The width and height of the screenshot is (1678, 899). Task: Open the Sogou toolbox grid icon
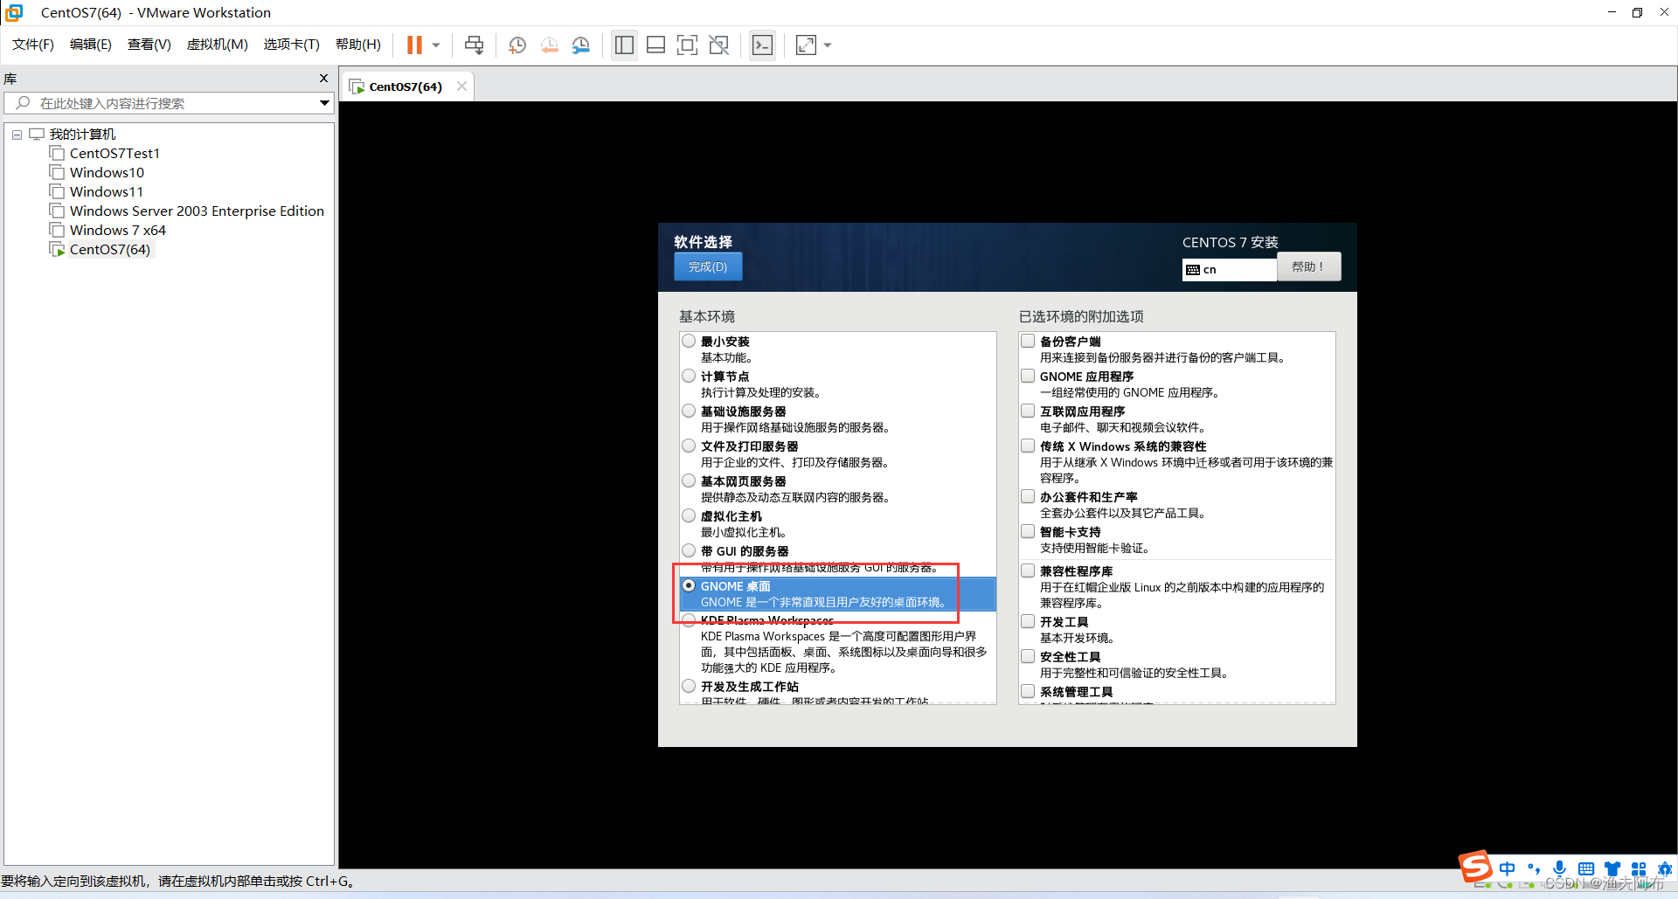[x=1639, y=868]
